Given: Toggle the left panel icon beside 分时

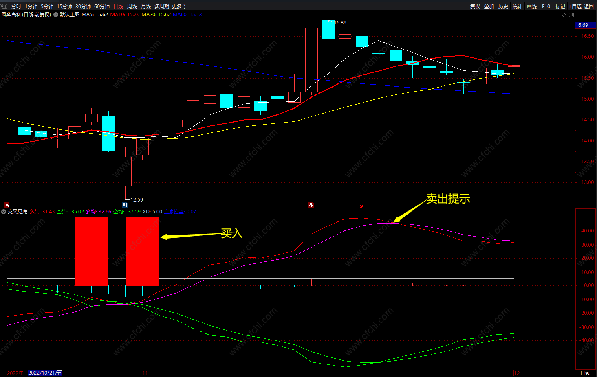Looking at the screenshot, I should tap(4, 6).
